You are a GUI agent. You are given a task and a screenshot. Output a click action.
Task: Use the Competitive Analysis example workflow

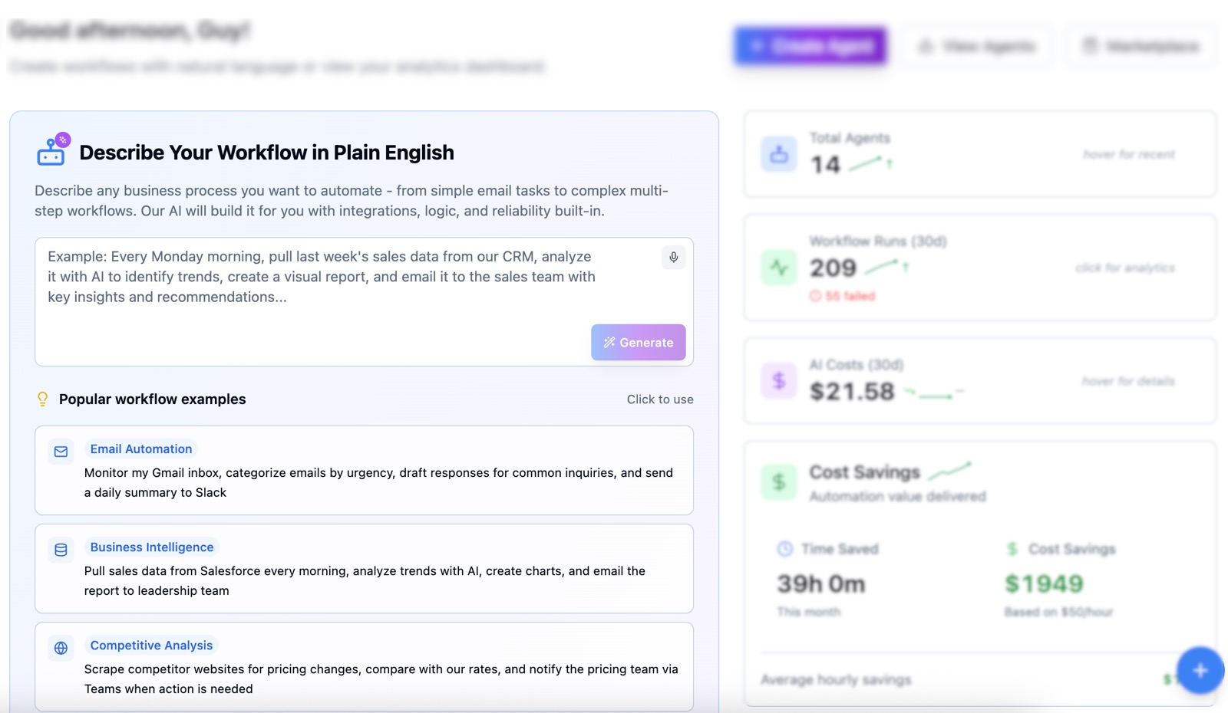(364, 666)
